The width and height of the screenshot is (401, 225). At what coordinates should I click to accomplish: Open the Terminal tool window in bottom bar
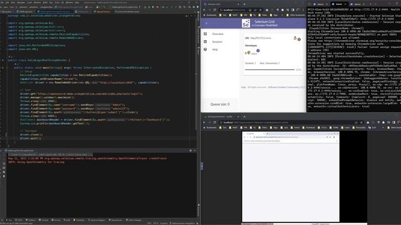43,220
